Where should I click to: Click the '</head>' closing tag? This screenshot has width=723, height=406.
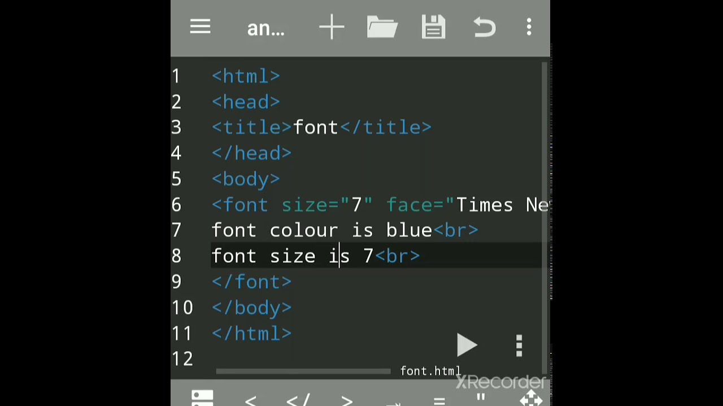(x=251, y=153)
